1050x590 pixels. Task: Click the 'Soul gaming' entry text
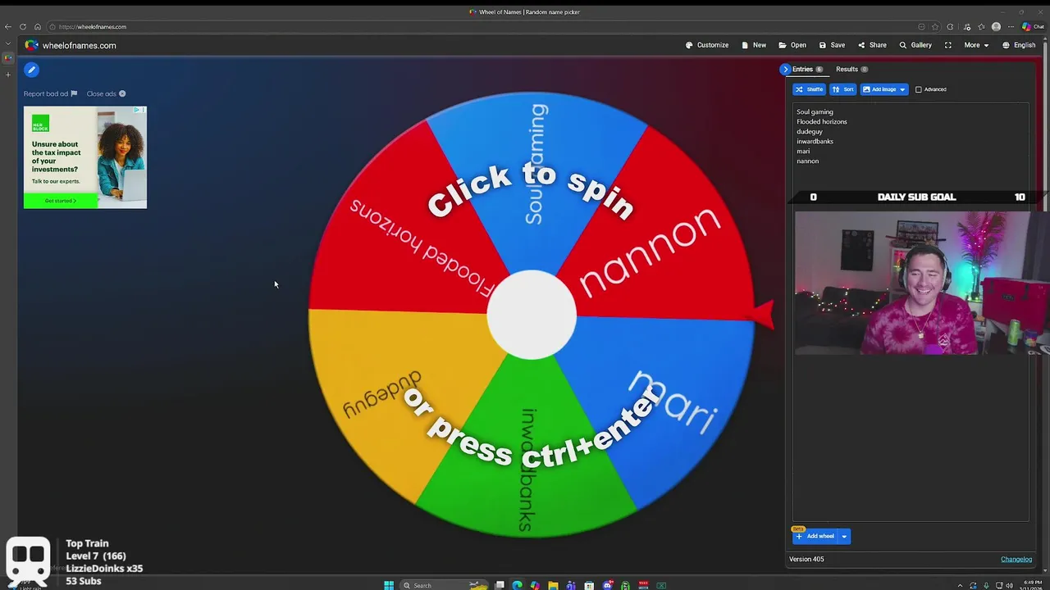(x=815, y=111)
